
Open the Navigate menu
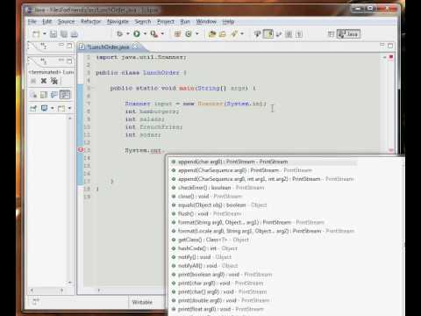(118, 22)
